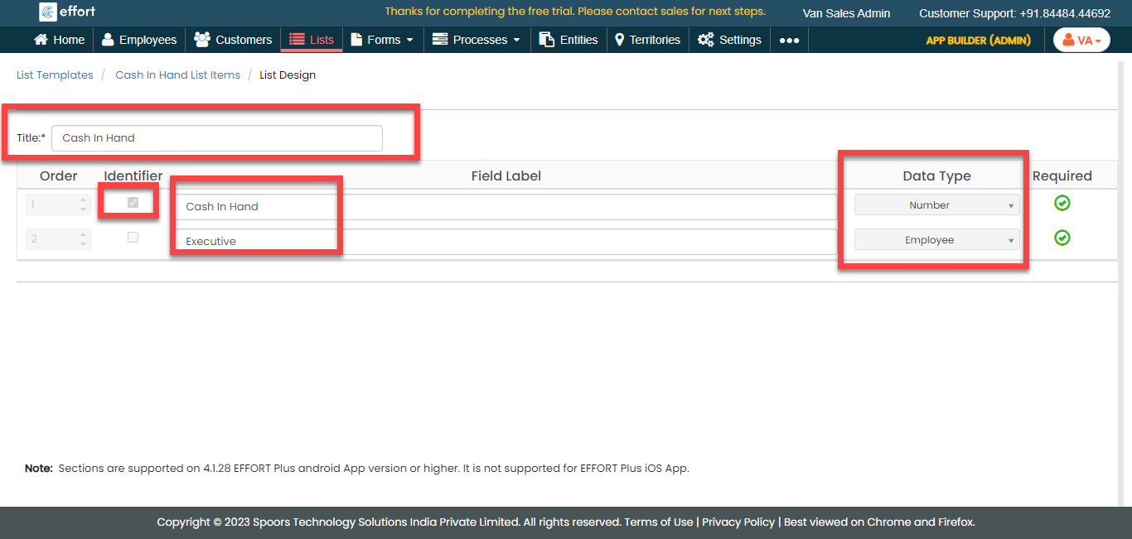Viewport: 1132px width, 539px height.
Task: Switch to the Lists tab
Action: pyautogui.click(x=312, y=40)
